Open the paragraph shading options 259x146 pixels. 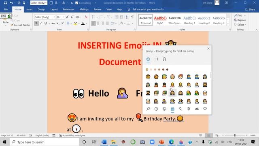[x=125, y=24]
